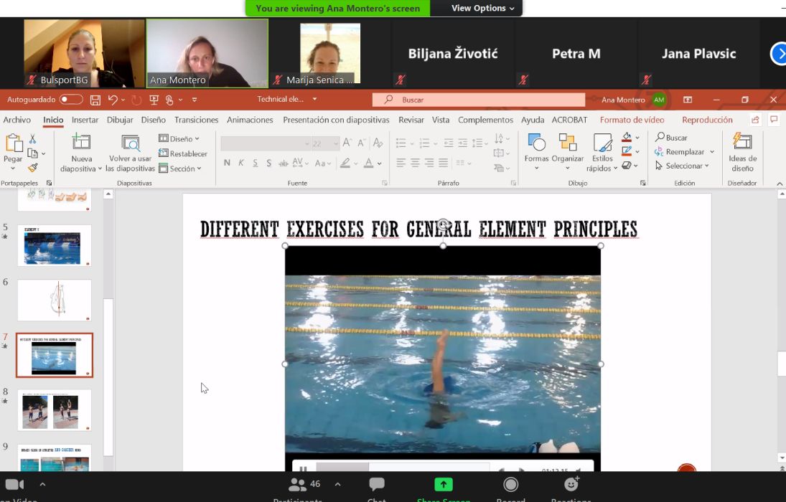Select slide 5 thumbnail
The width and height of the screenshot is (786, 502).
(x=54, y=245)
